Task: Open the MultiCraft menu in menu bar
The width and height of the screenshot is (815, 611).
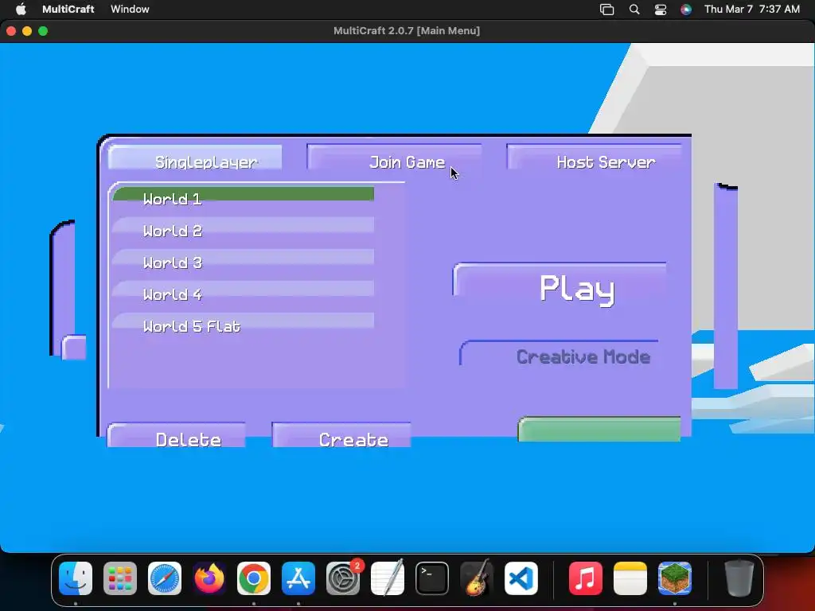Action: pos(68,9)
